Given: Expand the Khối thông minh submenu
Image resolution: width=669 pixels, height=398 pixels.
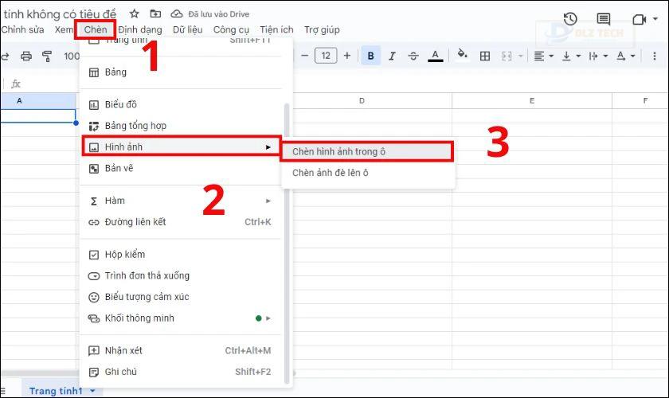Looking at the screenshot, I should (181, 318).
